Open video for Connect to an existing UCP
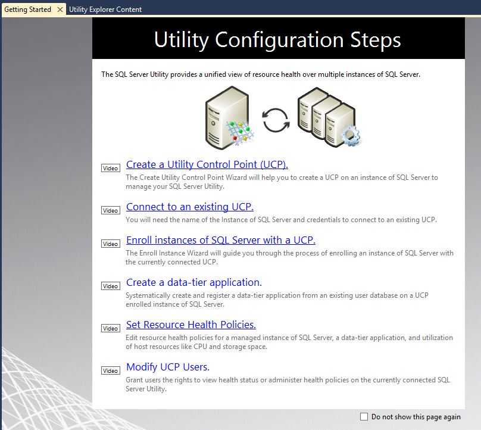This screenshot has width=481, height=430. tap(111, 211)
